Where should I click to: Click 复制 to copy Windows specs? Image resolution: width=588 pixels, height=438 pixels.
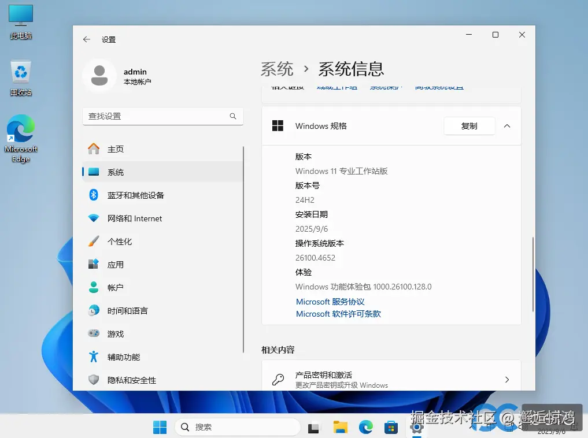coord(469,126)
